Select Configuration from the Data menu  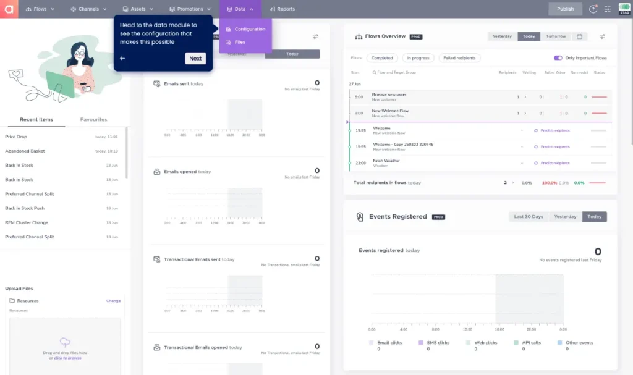point(249,29)
